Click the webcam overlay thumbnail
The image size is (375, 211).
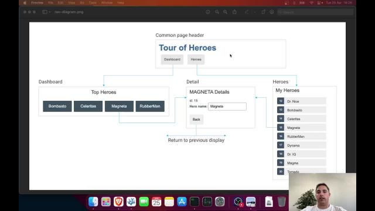point(322,192)
